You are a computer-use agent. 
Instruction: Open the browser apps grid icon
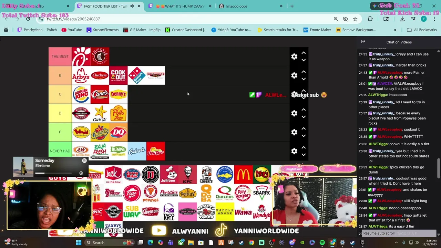point(6,30)
